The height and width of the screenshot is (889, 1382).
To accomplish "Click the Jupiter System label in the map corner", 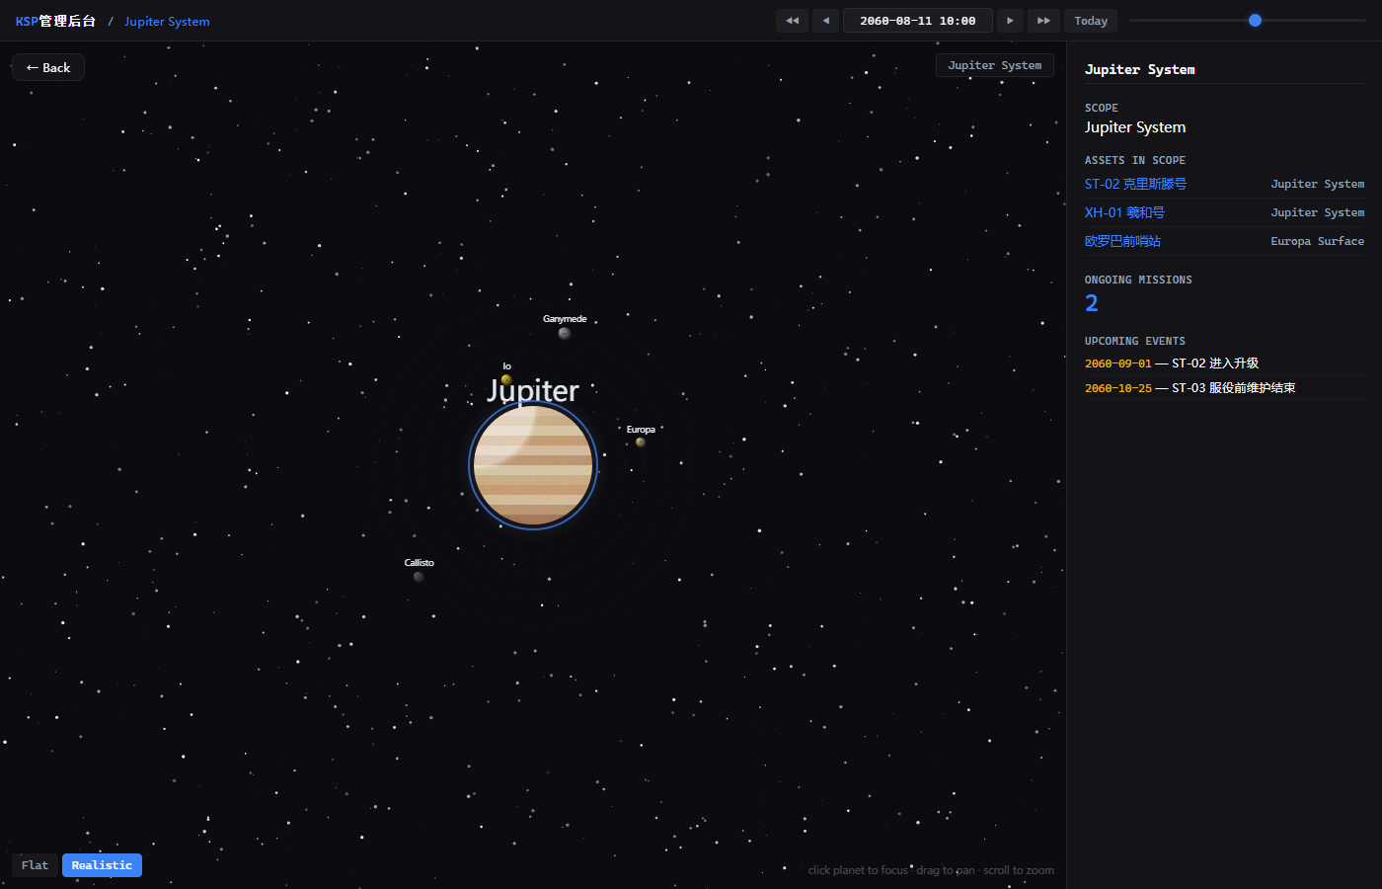I will click(x=995, y=65).
